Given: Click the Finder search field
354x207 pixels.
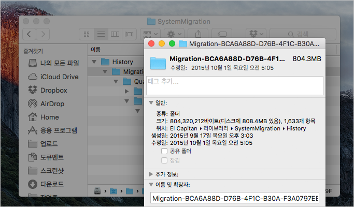Looking at the screenshot, I should click(x=303, y=34).
